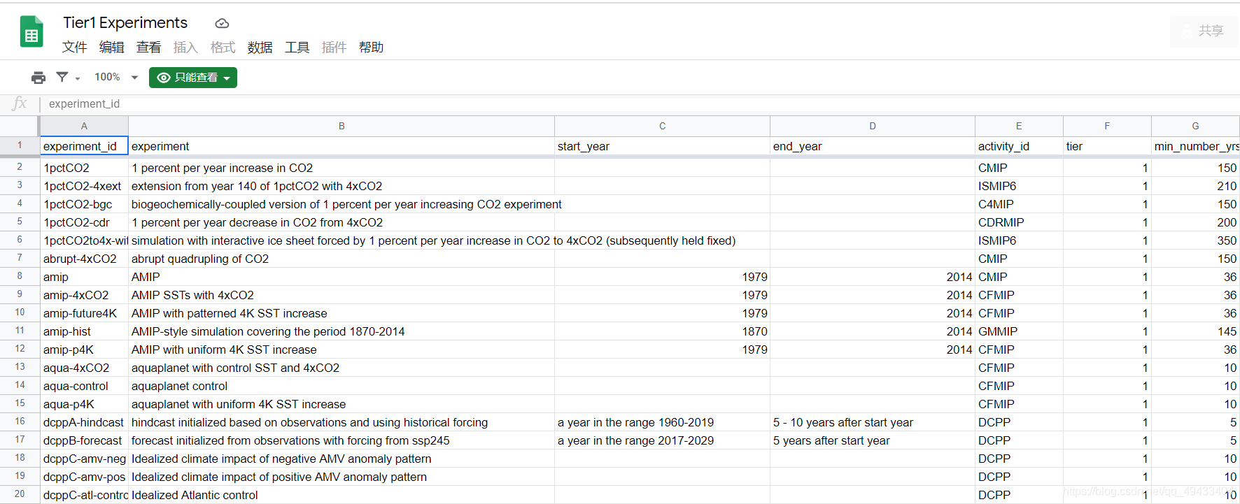Select cell 'amip-hist'
Viewport: 1240px width, 504px height.
click(84, 331)
